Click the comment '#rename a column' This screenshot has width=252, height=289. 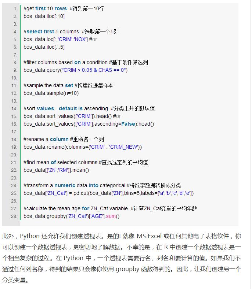point(46,139)
